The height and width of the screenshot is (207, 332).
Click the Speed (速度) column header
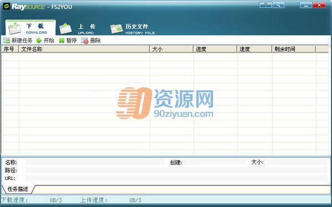click(x=254, y=49)
